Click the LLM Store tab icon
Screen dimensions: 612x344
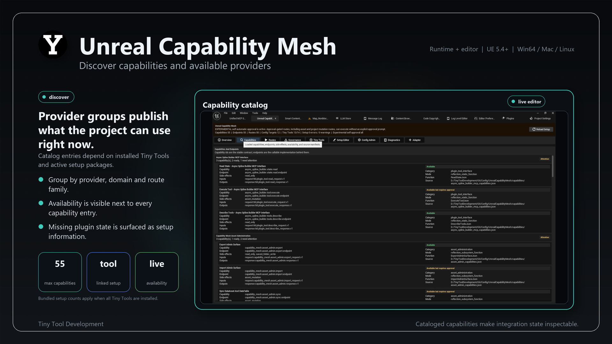(337, 118)
